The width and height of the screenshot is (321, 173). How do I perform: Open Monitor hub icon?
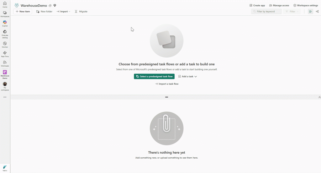pyautogui.click(x=5, y=44)
